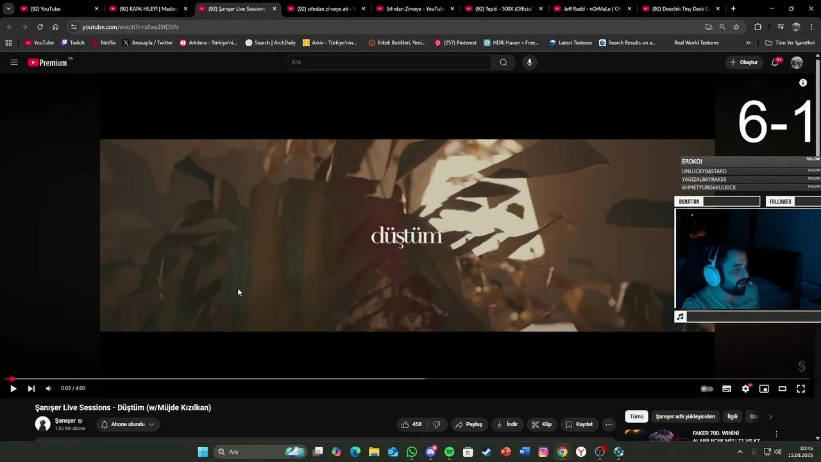
Task: Open Chrome extensions puzzle icon
Action: click(758, 27)
